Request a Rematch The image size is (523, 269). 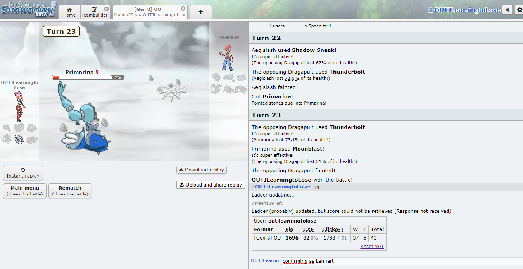[70, 191]
